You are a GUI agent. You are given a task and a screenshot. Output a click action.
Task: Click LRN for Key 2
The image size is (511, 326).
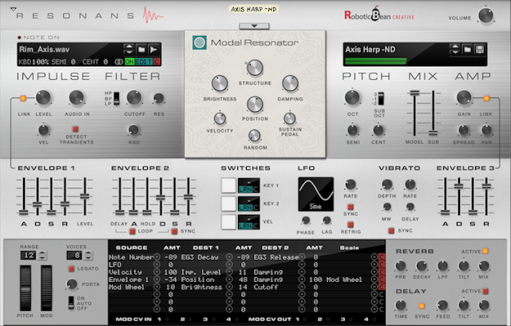(245, 207)
